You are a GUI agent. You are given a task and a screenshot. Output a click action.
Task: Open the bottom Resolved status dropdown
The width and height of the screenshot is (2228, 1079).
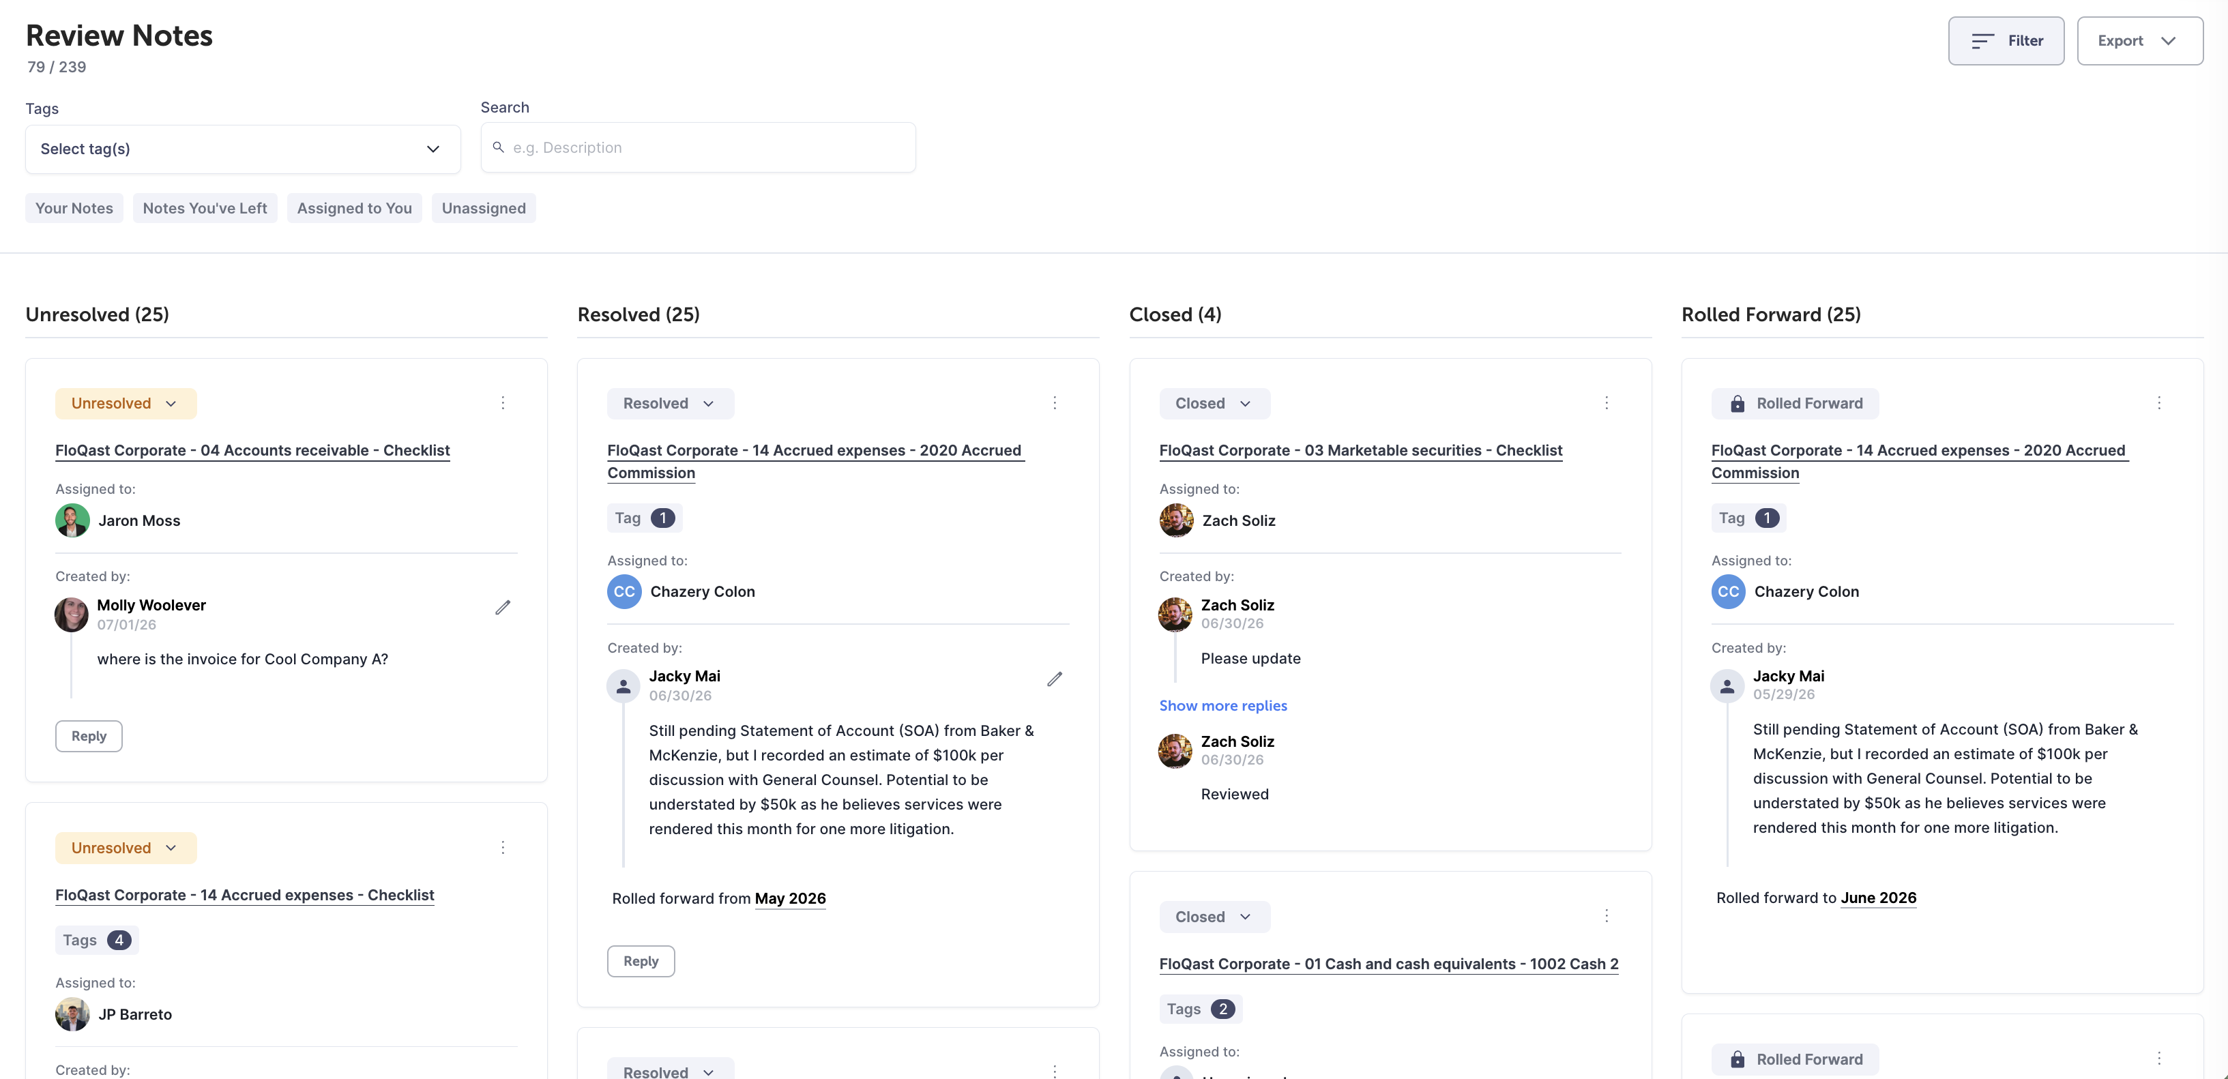point(671,1070)
